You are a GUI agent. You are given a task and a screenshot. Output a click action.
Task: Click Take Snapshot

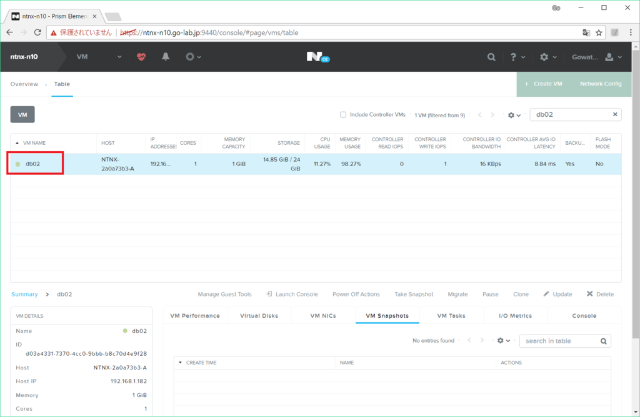click(x=414, y=294)
